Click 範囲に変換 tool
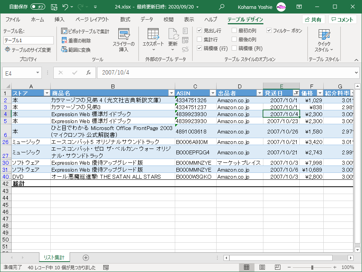 [x=76, y=49]
